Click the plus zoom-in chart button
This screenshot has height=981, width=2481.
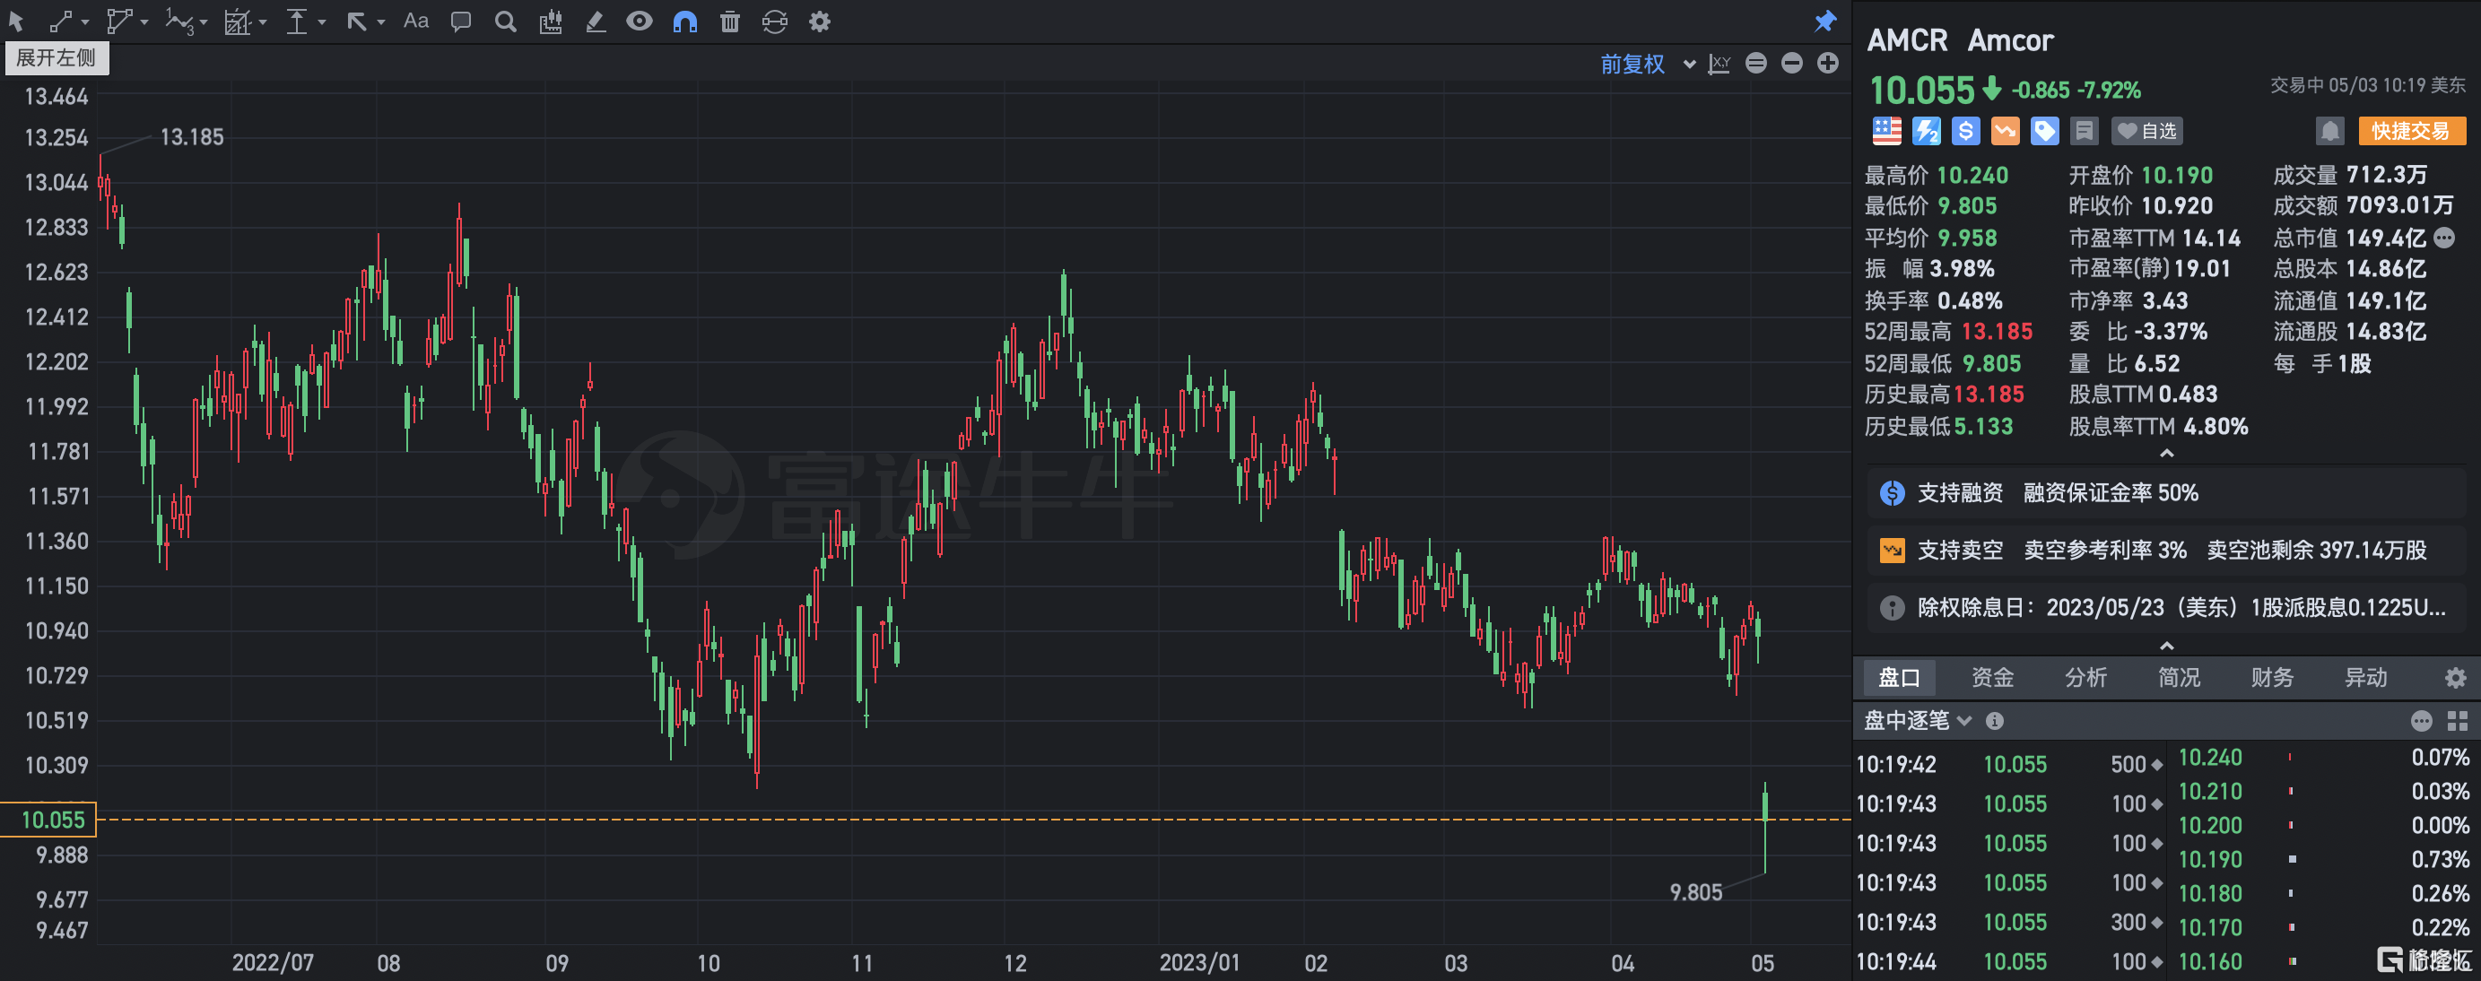click(x=1827, y=64)
